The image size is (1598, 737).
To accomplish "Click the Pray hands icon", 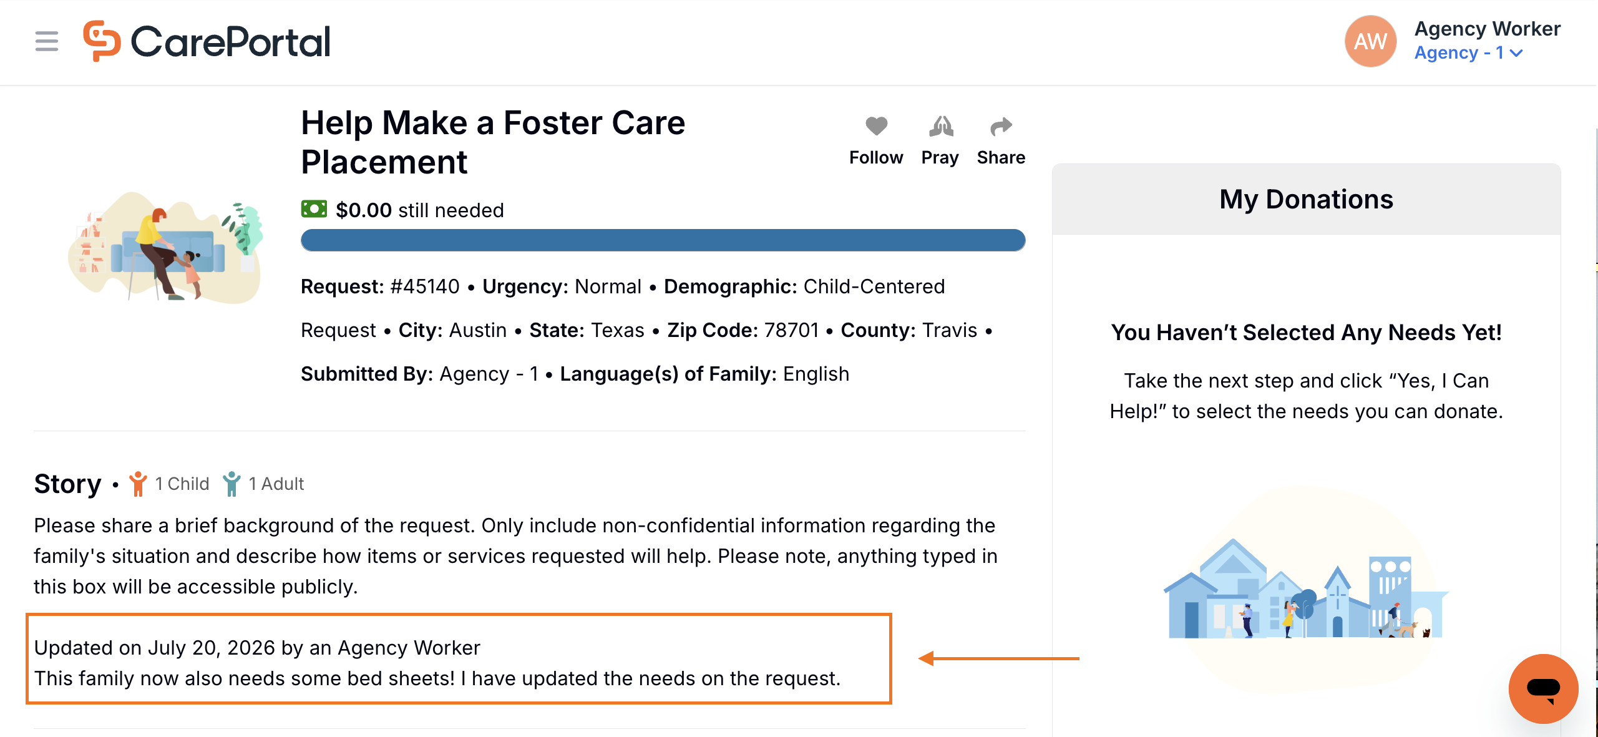I will click(x=940, y=126).
